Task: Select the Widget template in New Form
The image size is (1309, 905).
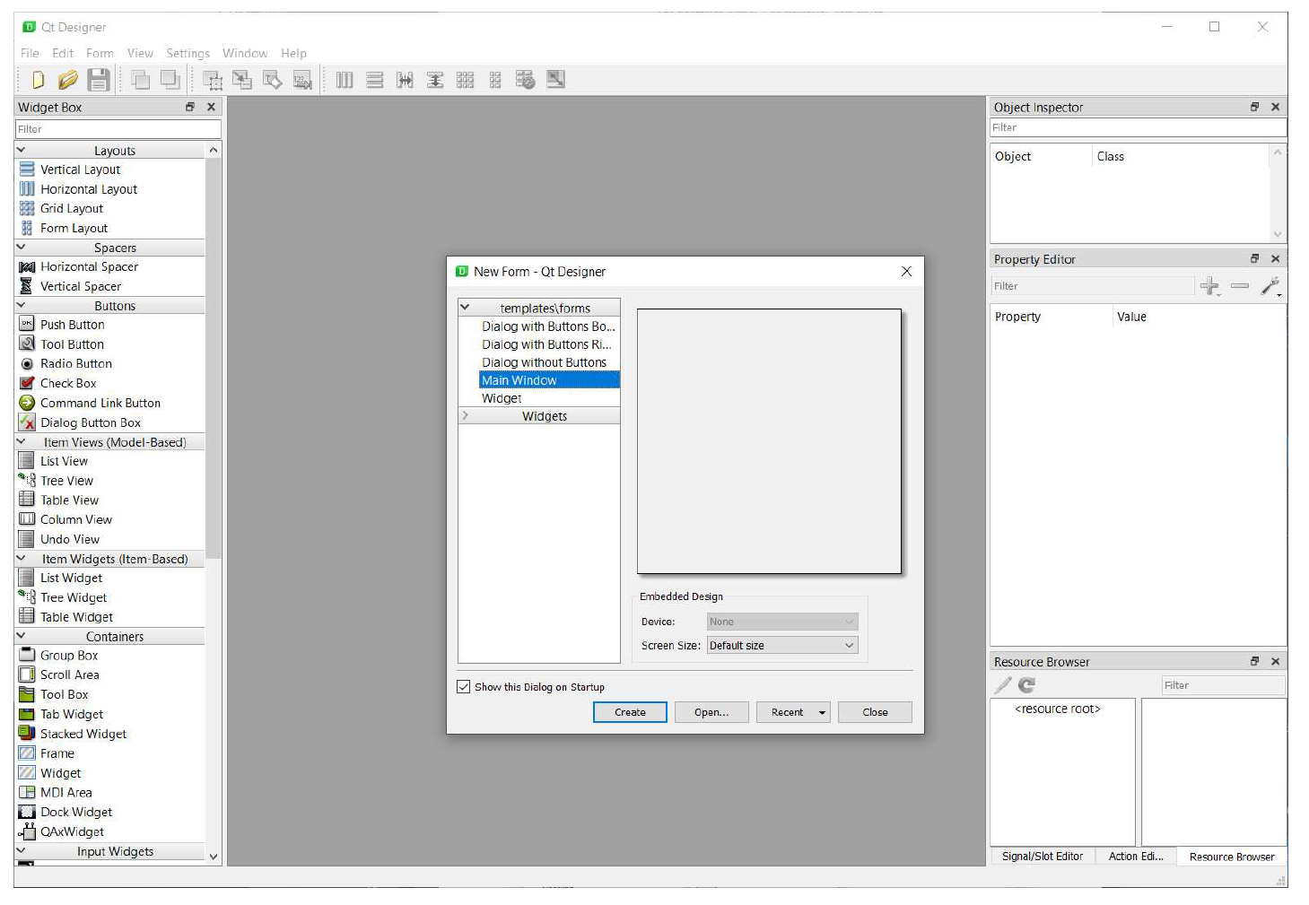Action: pos(502,398)
